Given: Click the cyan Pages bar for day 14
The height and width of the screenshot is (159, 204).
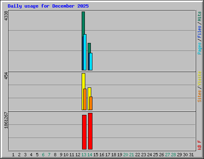Looking at the screenshot, I should coord(91,62).
